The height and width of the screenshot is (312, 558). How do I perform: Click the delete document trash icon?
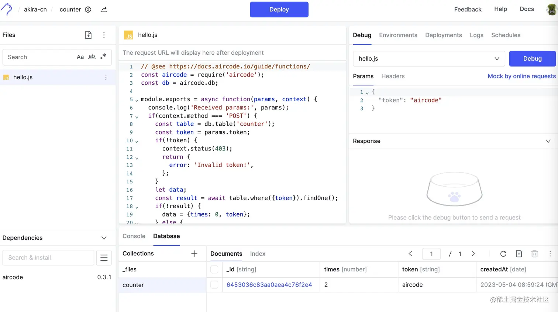pos(534,254)
